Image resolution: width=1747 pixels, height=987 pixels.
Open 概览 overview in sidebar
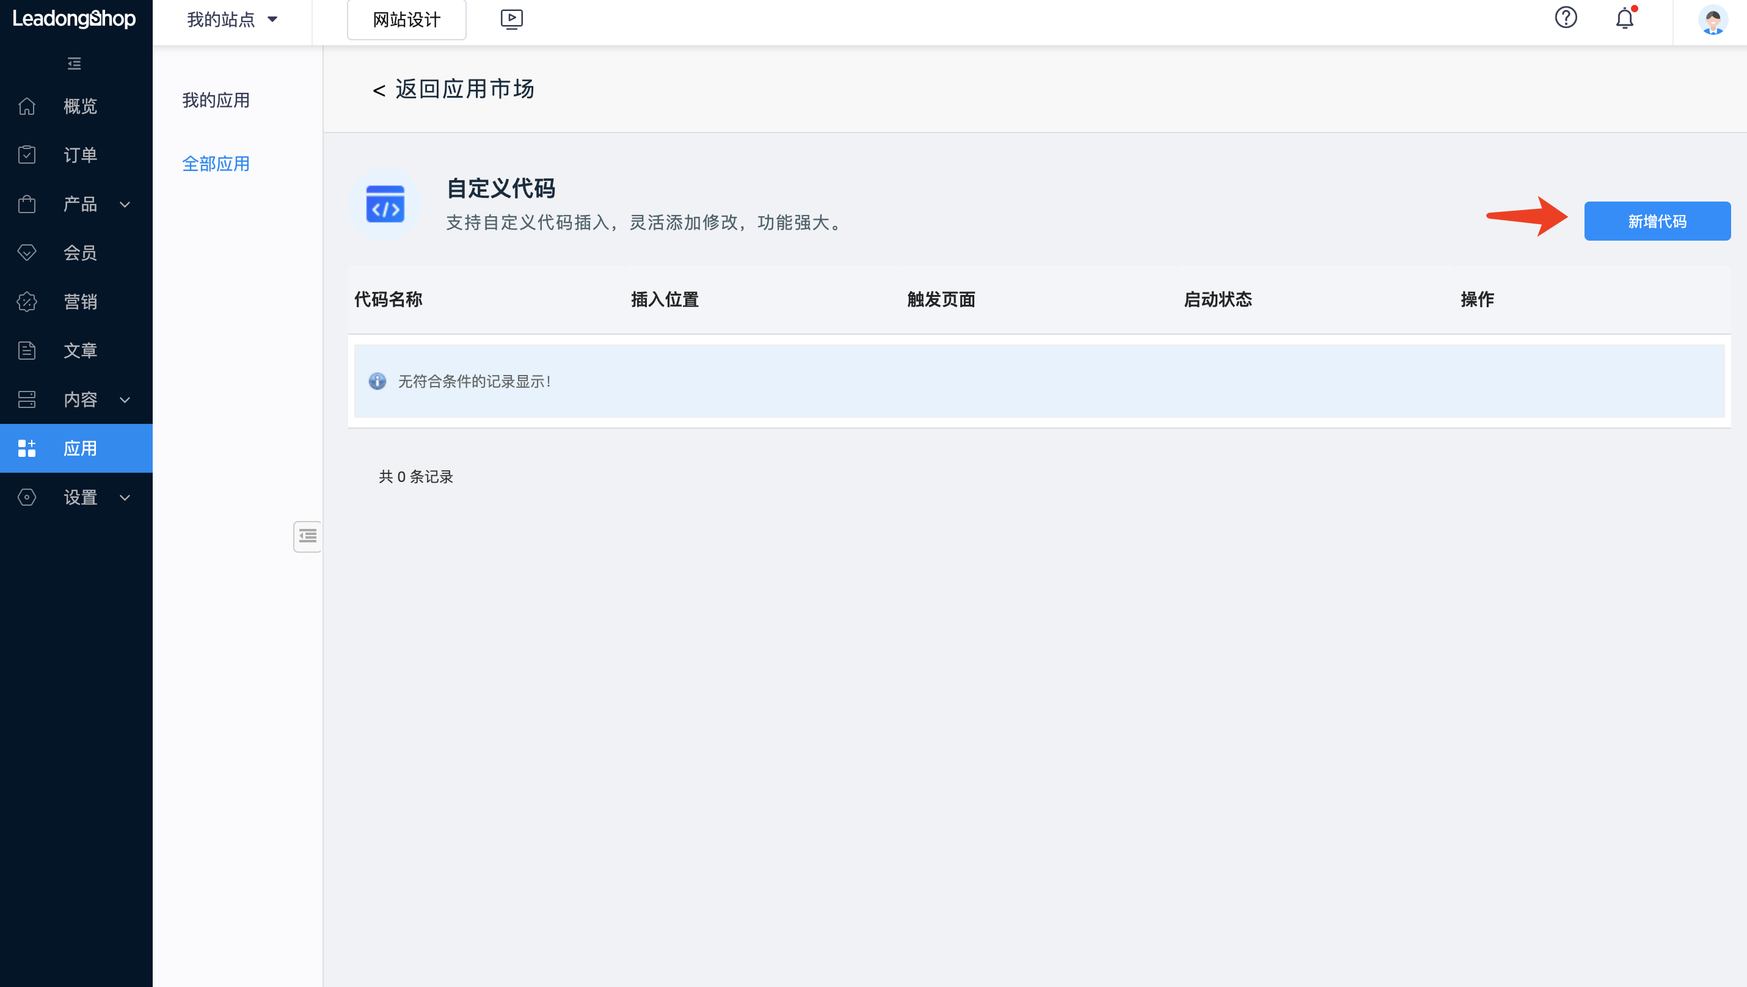pos(80,106)
